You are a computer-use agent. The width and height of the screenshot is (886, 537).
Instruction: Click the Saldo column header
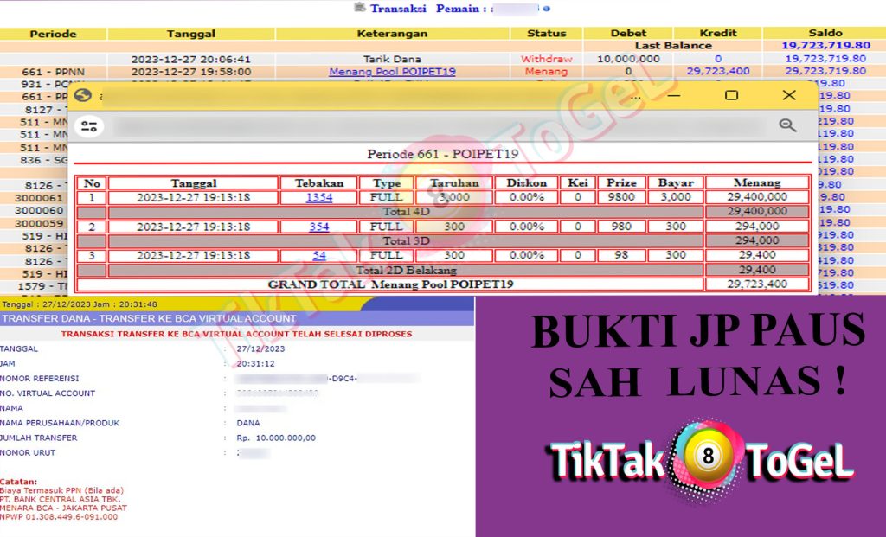(x=825, y=33)
